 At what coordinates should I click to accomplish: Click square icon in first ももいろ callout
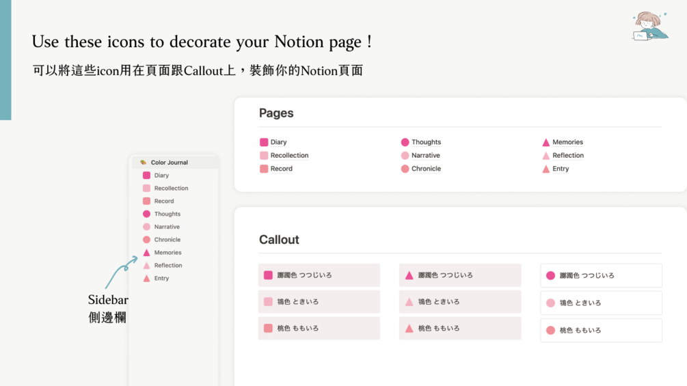[268, 328]
